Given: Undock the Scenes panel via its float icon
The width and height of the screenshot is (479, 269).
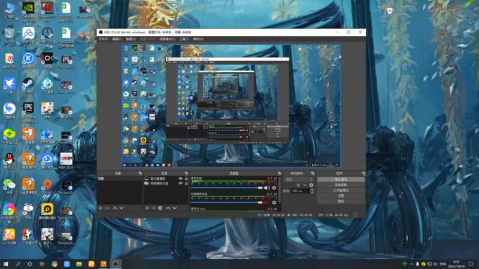Looking at the screenshot, I should (140, 173).
